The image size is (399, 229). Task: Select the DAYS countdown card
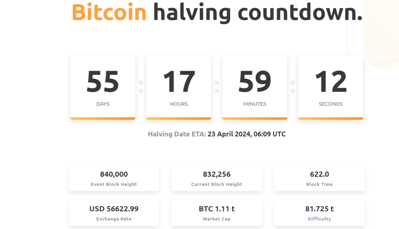103,86
